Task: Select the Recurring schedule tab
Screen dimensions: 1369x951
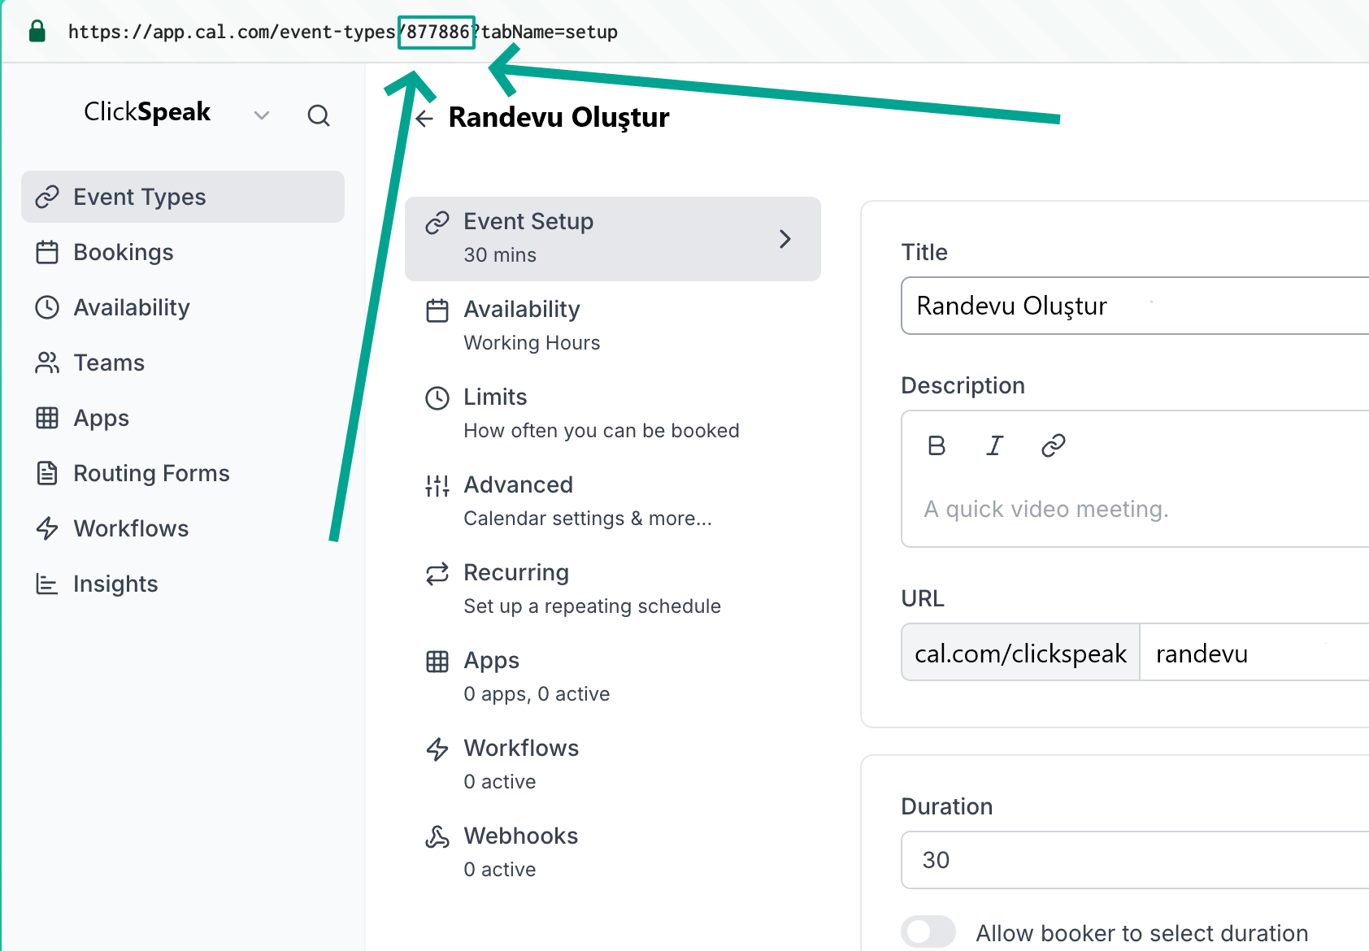Action: (x=613, y=588)
